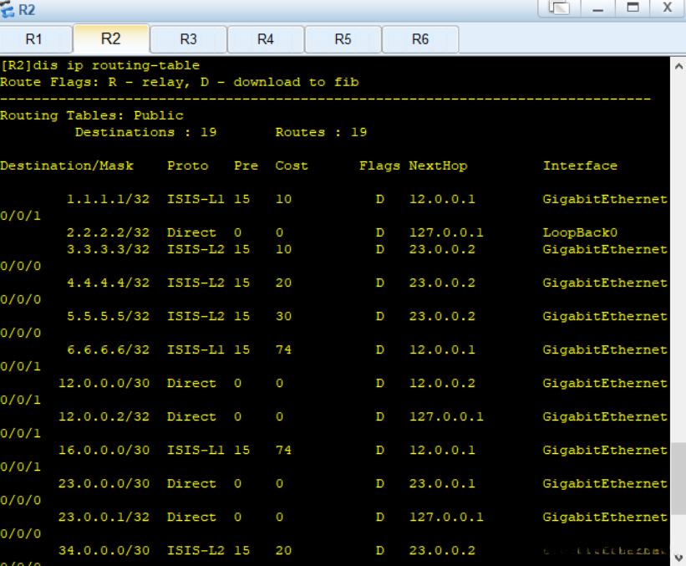
Task: Click destination 4.4.4.4/32
Action: pos(108,283)
